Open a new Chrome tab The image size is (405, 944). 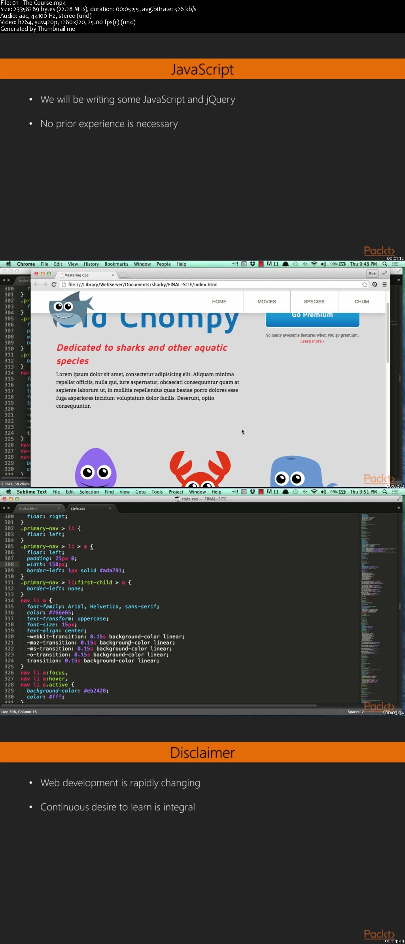[123, 275]
